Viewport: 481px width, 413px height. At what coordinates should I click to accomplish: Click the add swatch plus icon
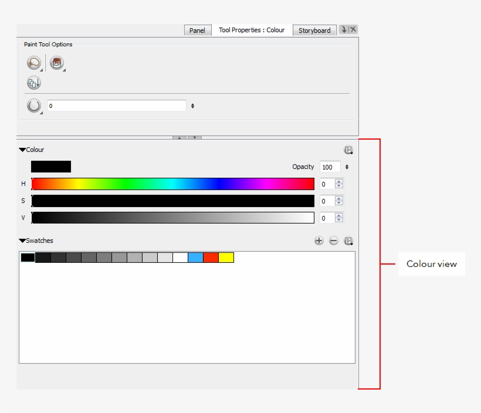click(319, 241)
